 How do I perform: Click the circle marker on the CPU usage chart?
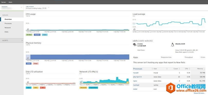28,29
